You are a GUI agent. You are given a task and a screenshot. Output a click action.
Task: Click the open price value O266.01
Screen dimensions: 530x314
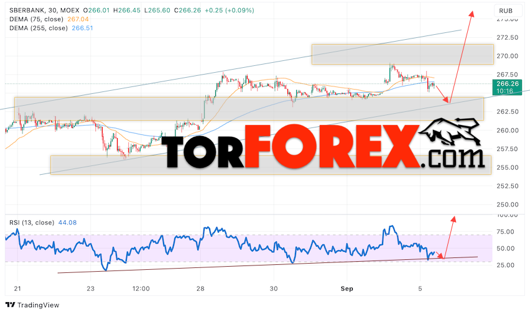pyautogui.click(x=96, y=11)
